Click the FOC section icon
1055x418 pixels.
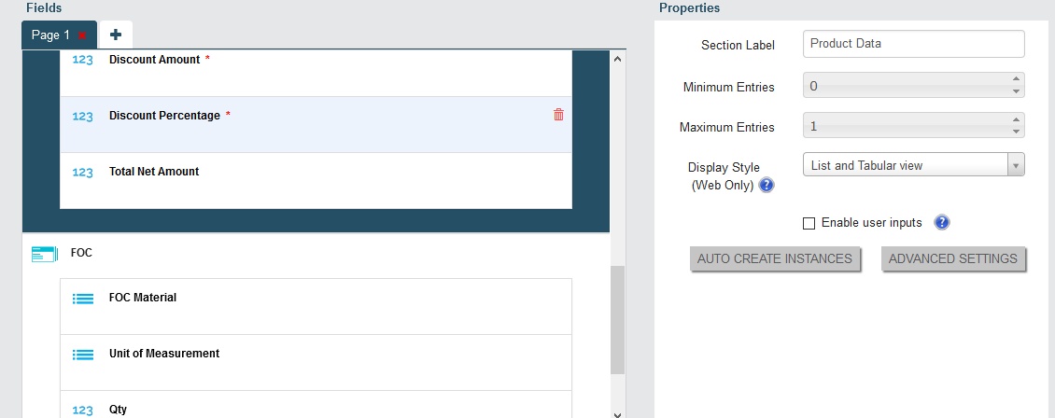(45, 254)
